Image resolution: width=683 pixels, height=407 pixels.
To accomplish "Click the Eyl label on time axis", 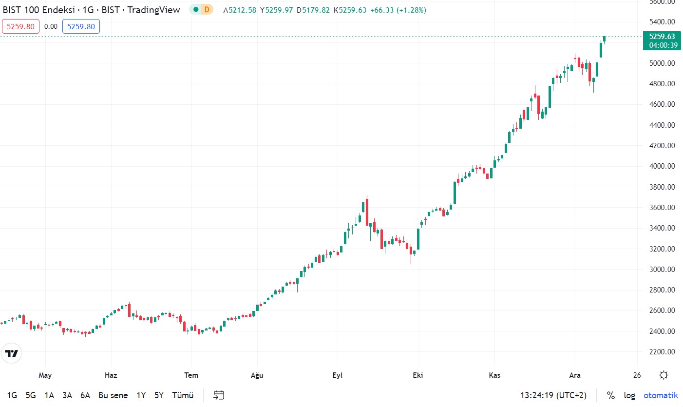I will pyautogui.click(x=337, y=375).
